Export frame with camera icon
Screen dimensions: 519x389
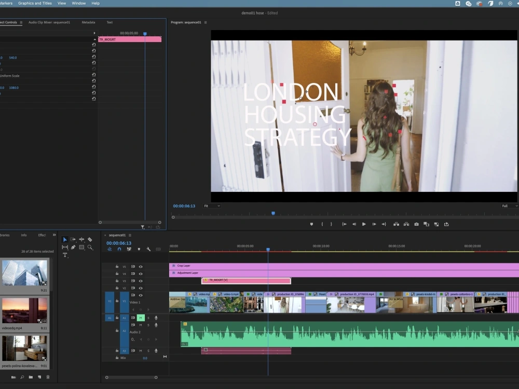pos(416,224)
